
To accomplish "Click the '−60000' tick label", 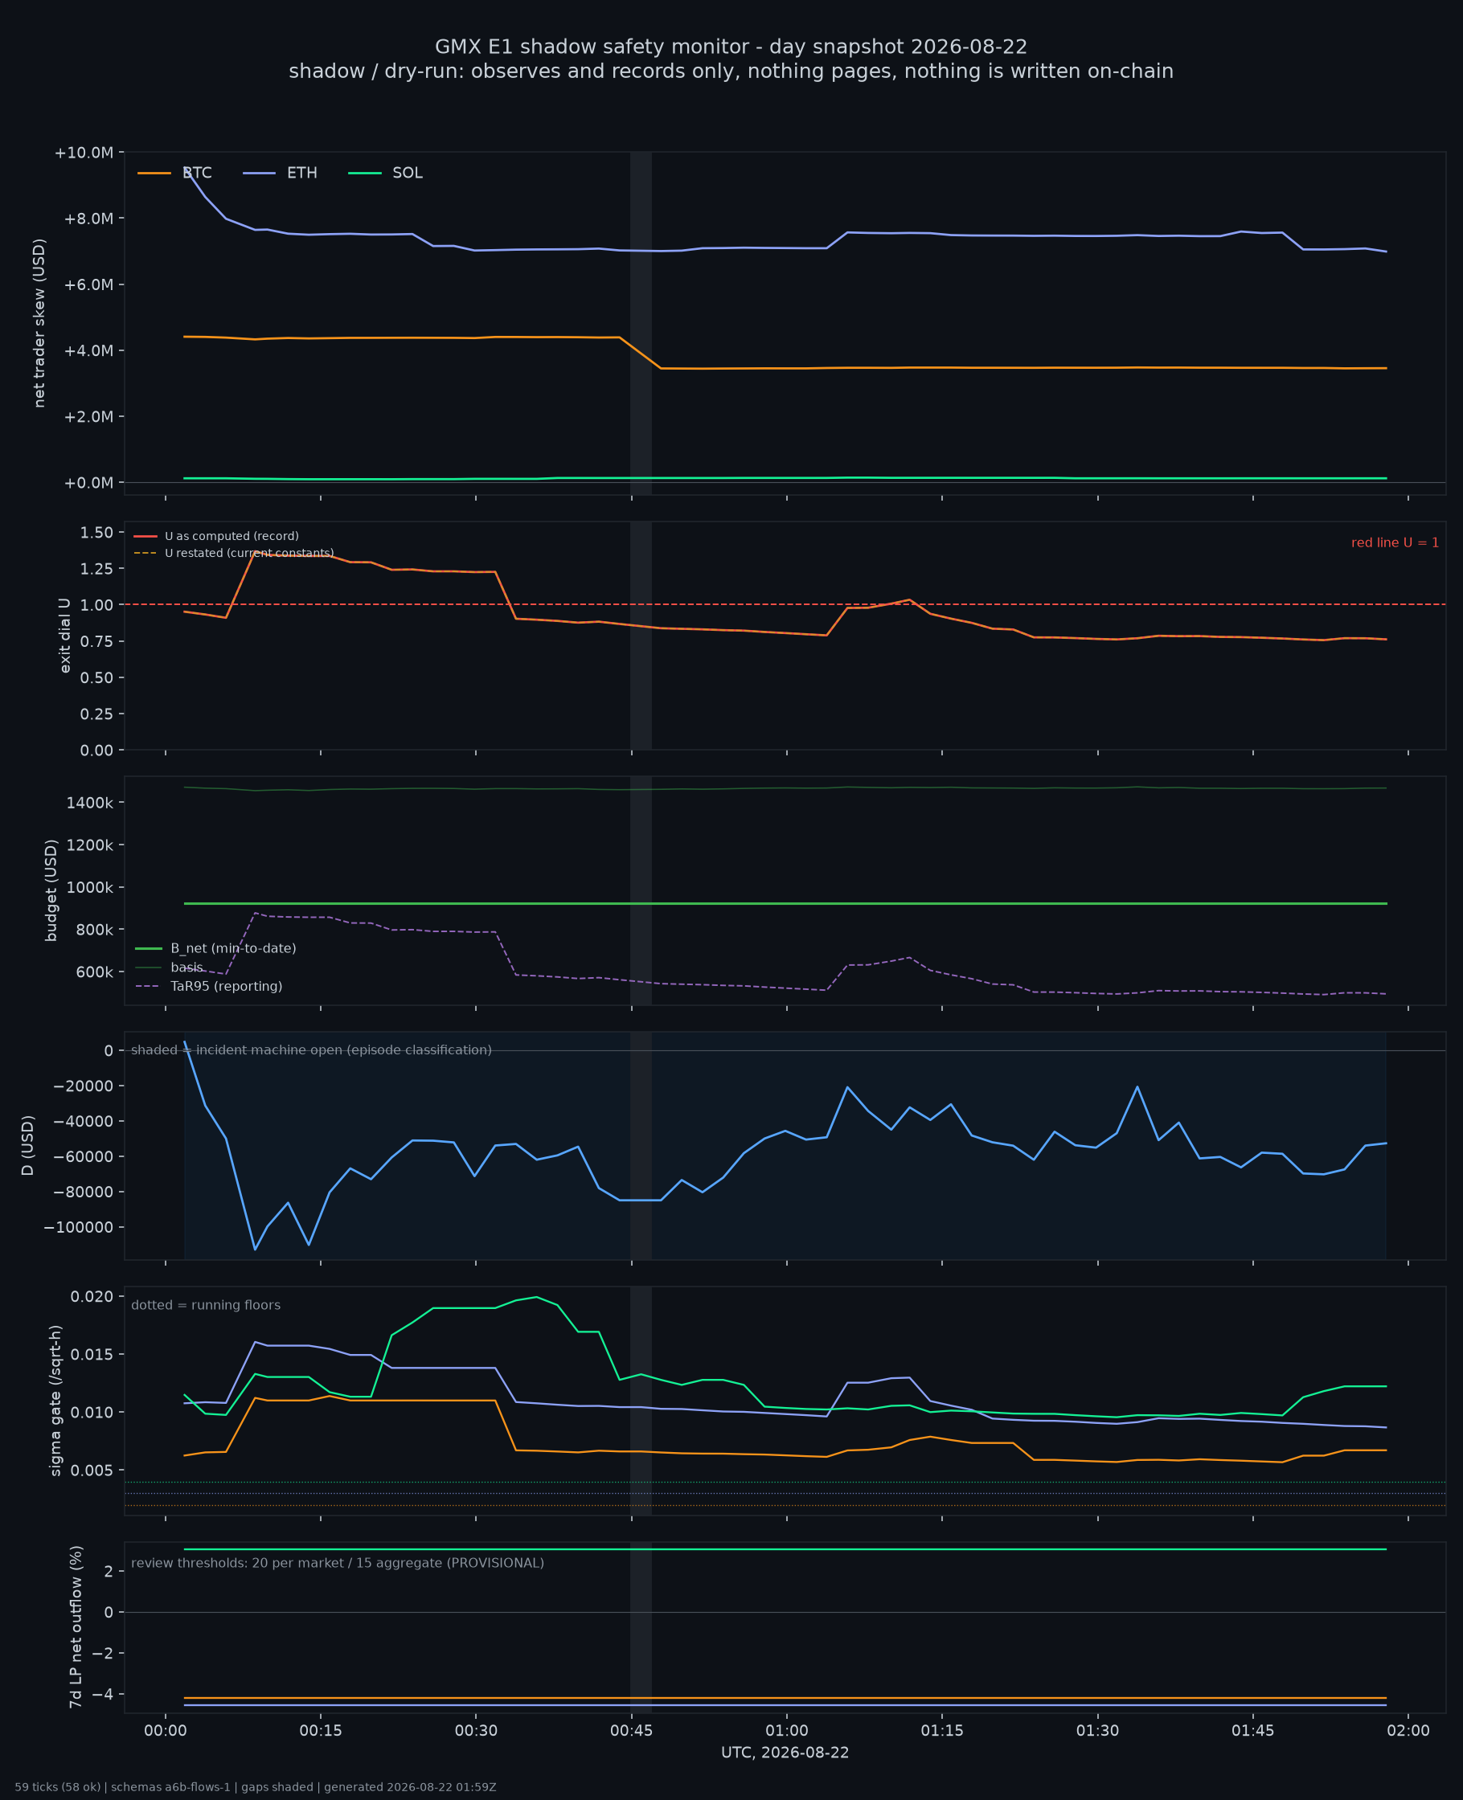I will point(83,1157).
